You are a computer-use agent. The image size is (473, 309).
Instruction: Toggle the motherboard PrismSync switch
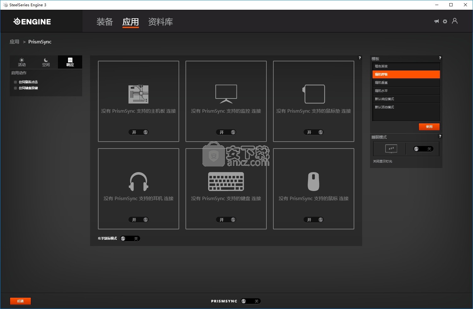(139, 132)
